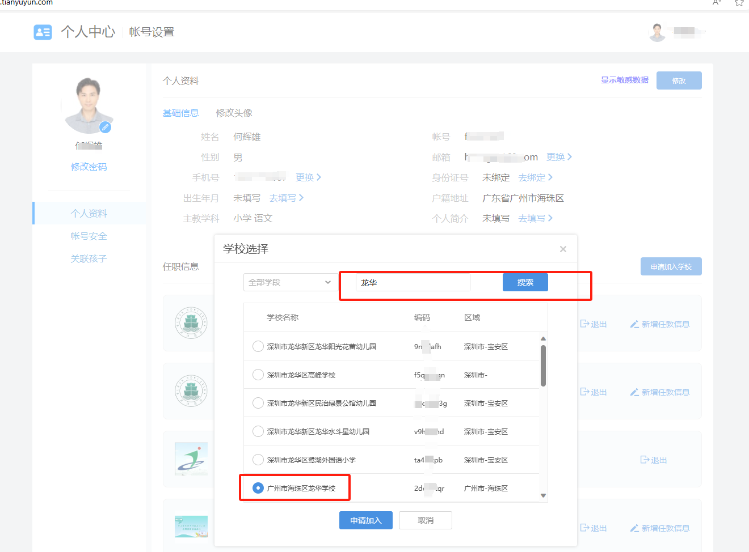Open the user avatar in the top-right header
Screen dimensions: 749x552
[657, 32]
